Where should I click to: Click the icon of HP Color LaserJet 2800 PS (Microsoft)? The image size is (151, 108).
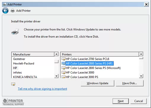coord(63,68)
